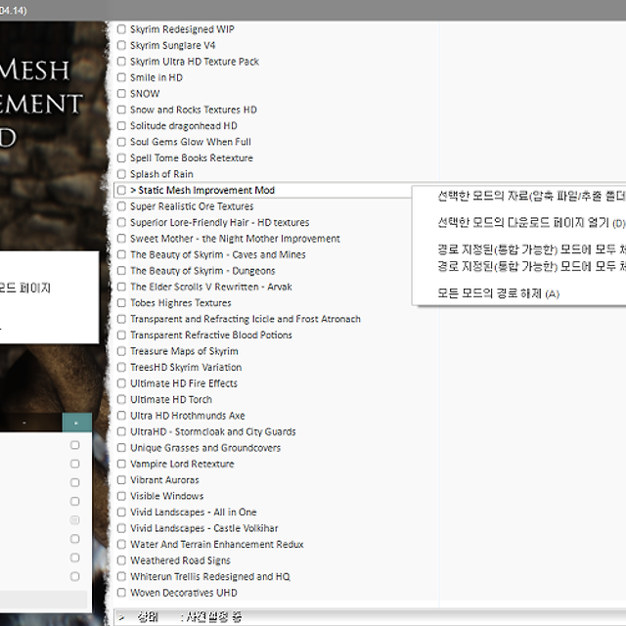Click the teal header button in left panel
The image size is (626, 626).
coord(76,423)
